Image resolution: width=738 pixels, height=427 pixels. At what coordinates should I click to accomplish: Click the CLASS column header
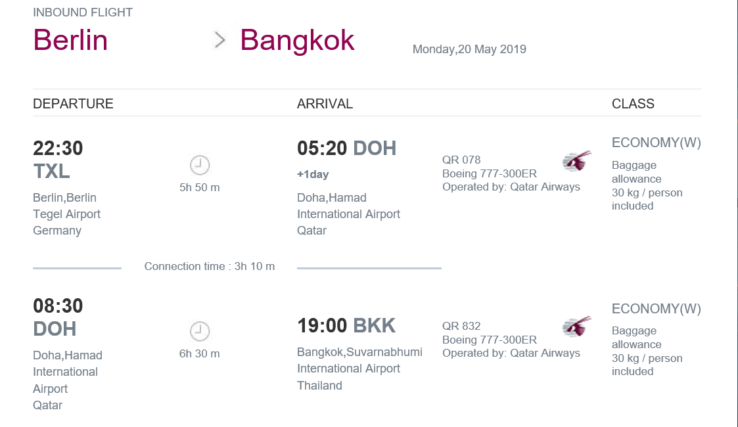click(x=633, y=103)
